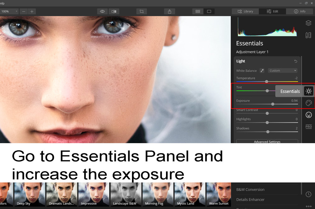Click the zoom in plus button
The height and width of the screenshot is (209, 315).
click(32, 11)
